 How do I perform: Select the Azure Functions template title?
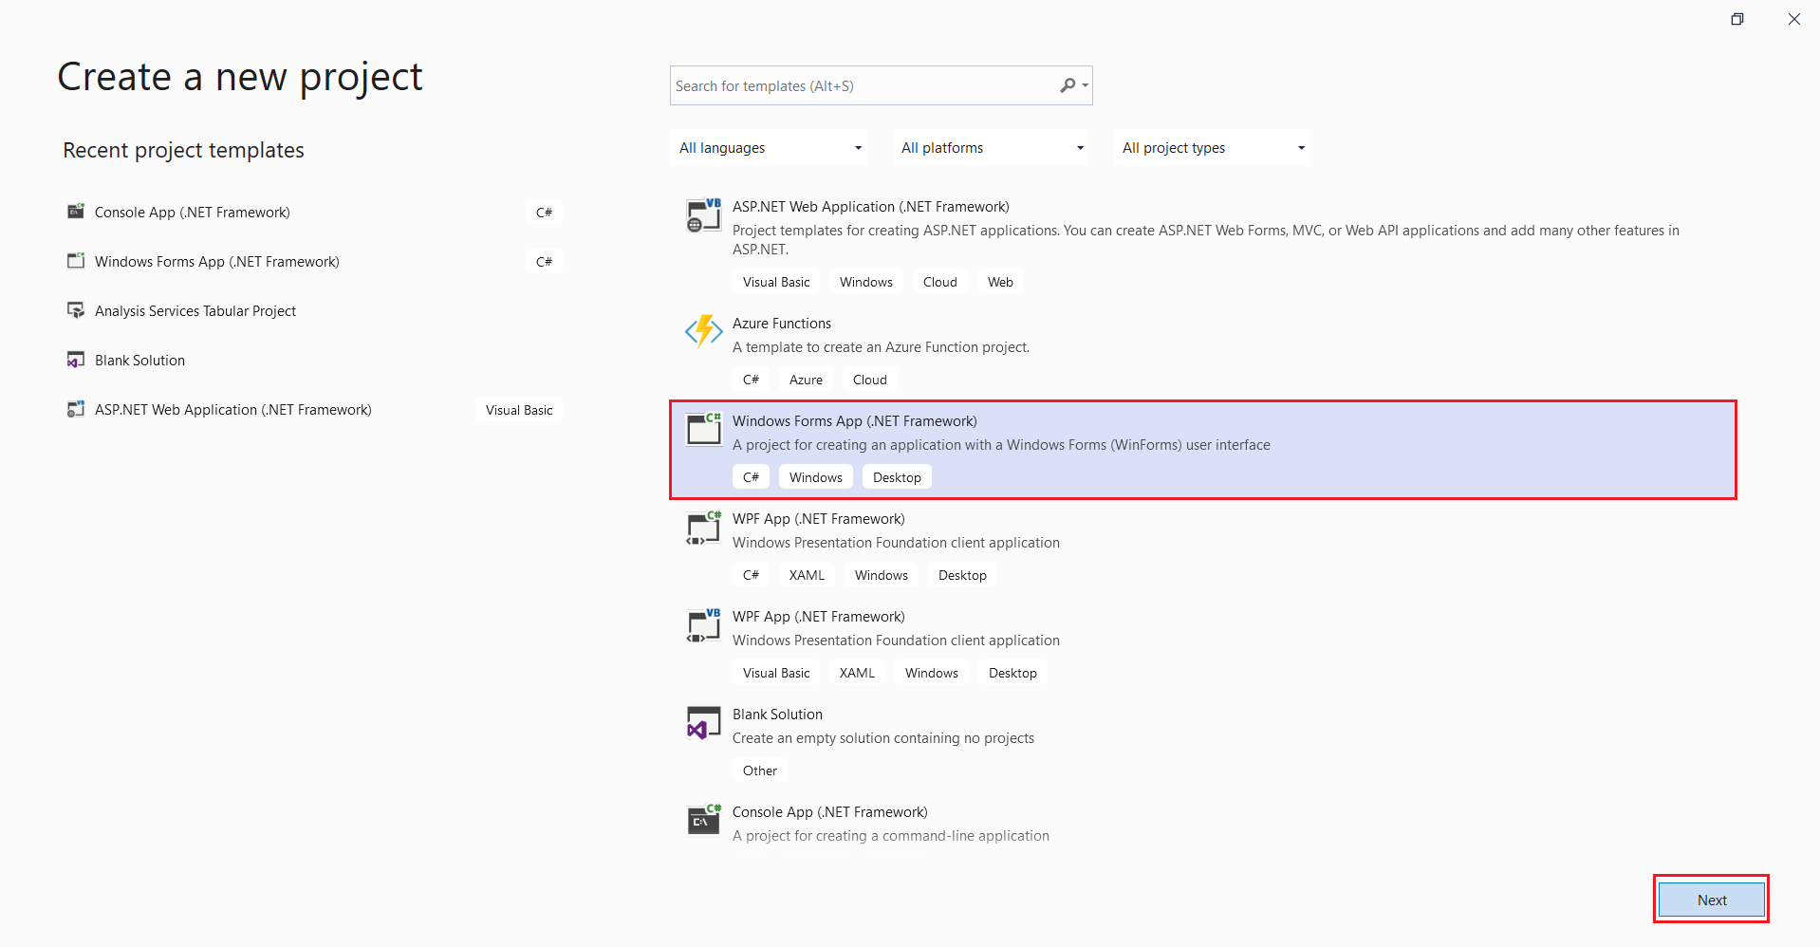782,324
